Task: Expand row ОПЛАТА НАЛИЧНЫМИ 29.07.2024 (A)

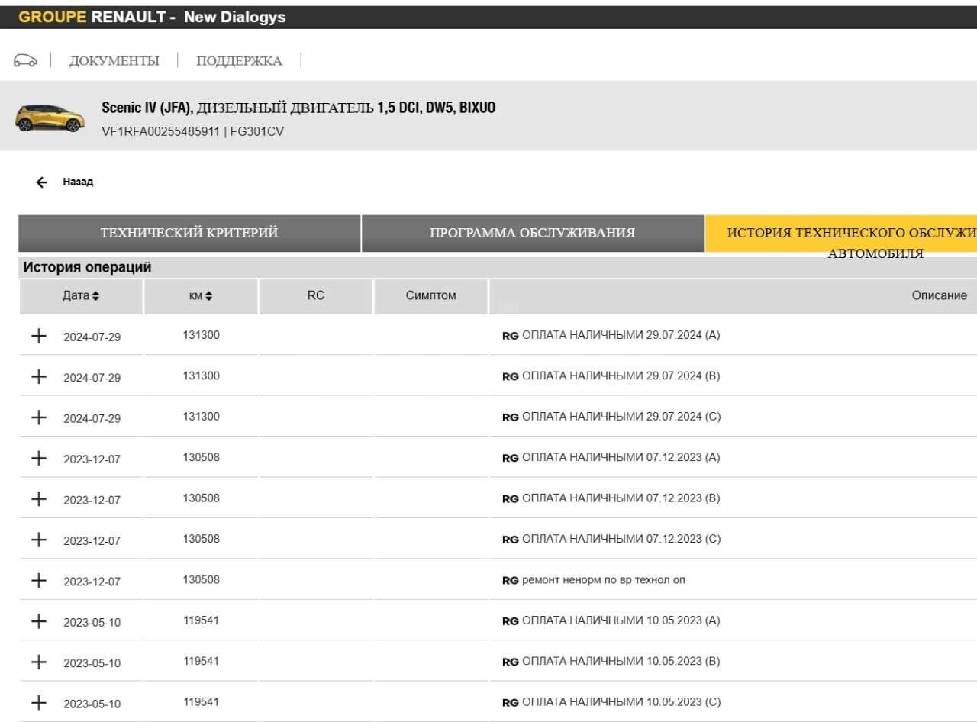Action: 38,336
